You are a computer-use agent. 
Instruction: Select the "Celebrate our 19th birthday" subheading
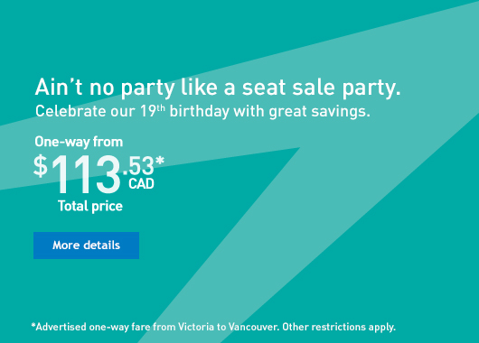pyautogui.click(x=202, y=111)
